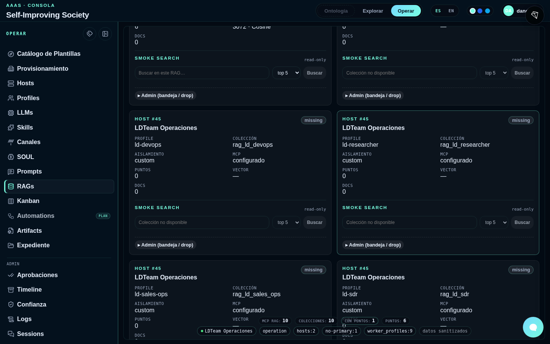Open the Skills puzzle icon
550x344 pixels.
pyautogui.click(x=11, y=128)
